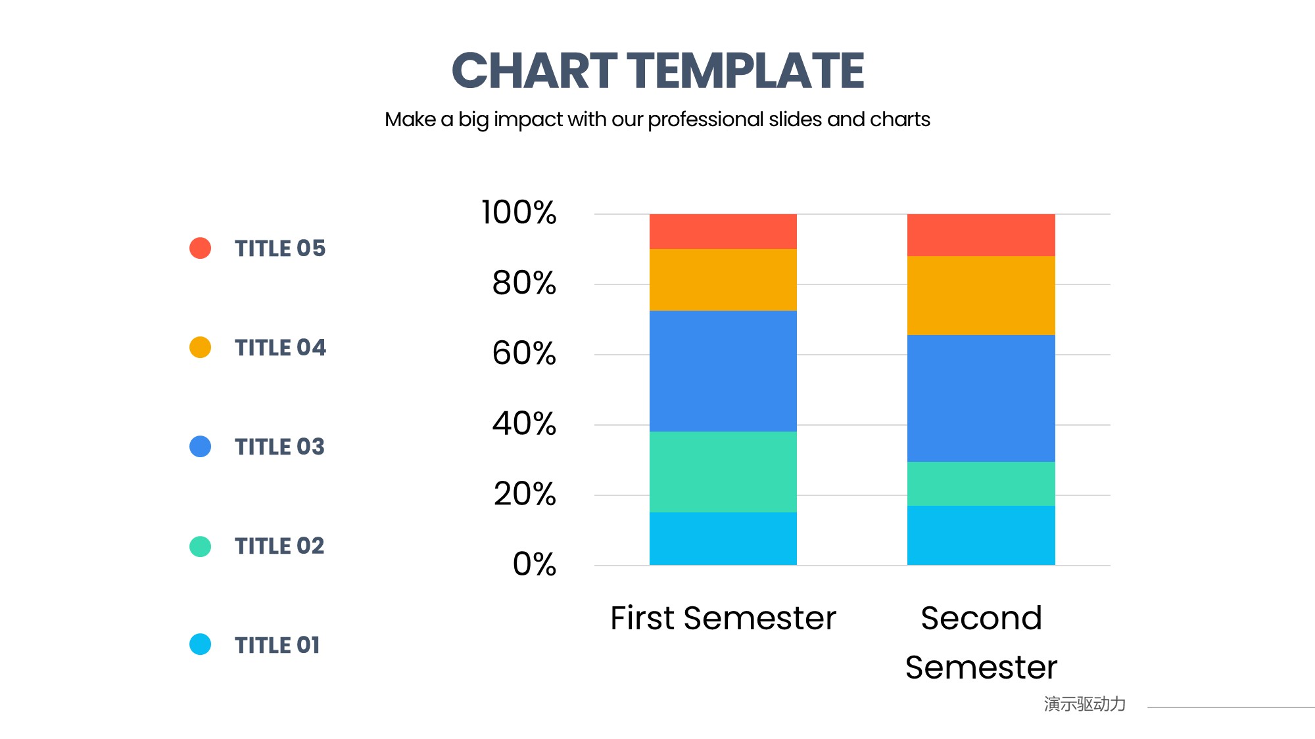Click the green TITLE 02 legend dot

coord(200,546)
